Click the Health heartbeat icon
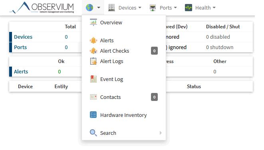The height and width of the screenshot is (150, 264). [189, 8]
